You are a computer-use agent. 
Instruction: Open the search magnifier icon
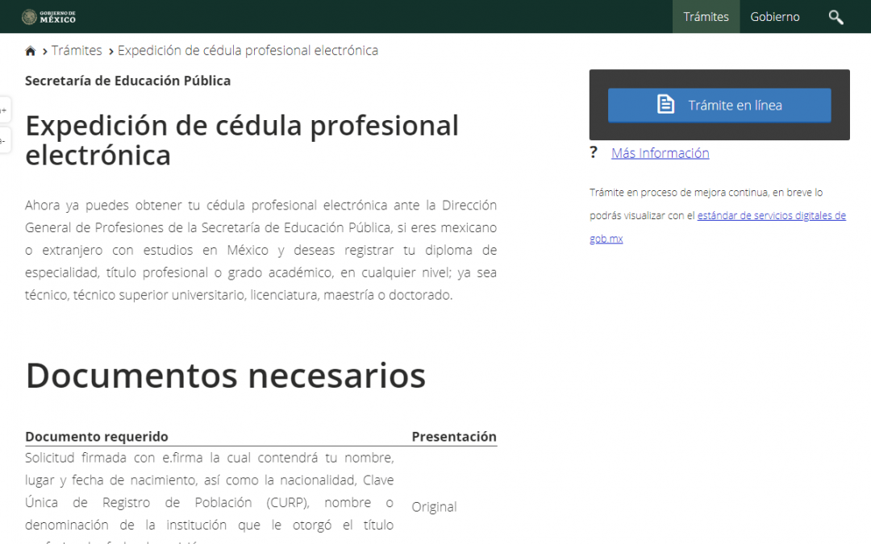coord(836,17)
